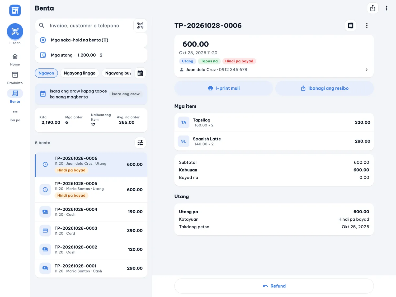
Task: Click red Hindi pa bayad tag in detail
Action: [x=239, y=61]
